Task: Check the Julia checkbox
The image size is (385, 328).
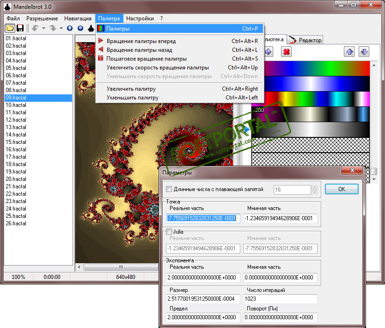Action: coord(169,231)
